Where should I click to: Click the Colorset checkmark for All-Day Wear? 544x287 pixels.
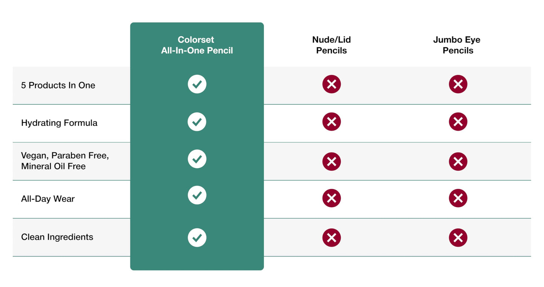click(197, 195)
